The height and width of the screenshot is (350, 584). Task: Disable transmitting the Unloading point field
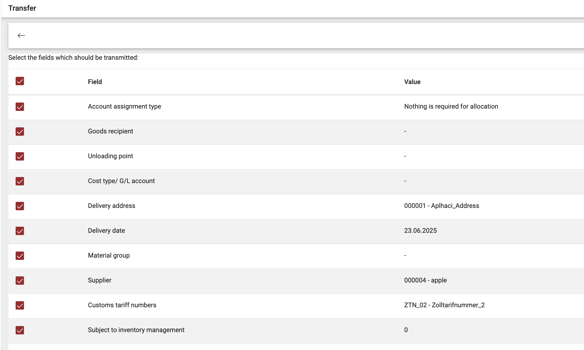pos(20,156)
